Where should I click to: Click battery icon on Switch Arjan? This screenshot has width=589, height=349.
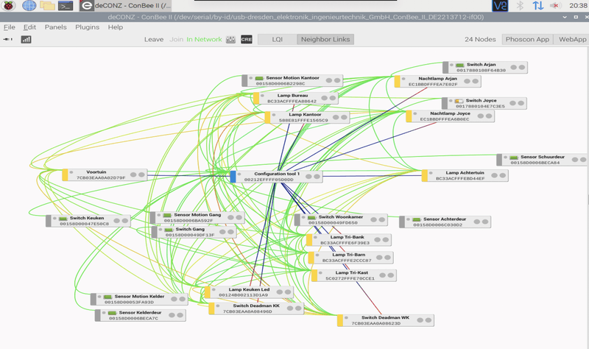pyautogui.click(x=459, y=66)
